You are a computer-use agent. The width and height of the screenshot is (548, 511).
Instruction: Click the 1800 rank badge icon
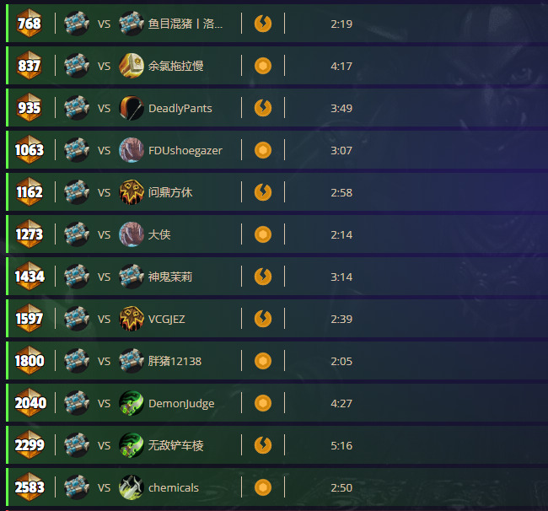[30, 361]
